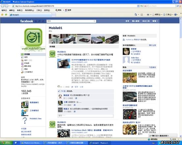The height and width of the screenshot is (145, 182).
Task: Click the silver sports car thumbnail in strip
Action: pyautogui.click(x=70, y=39)
